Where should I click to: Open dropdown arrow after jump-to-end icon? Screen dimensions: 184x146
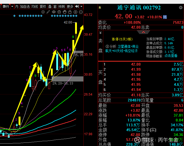click(82, 6)
